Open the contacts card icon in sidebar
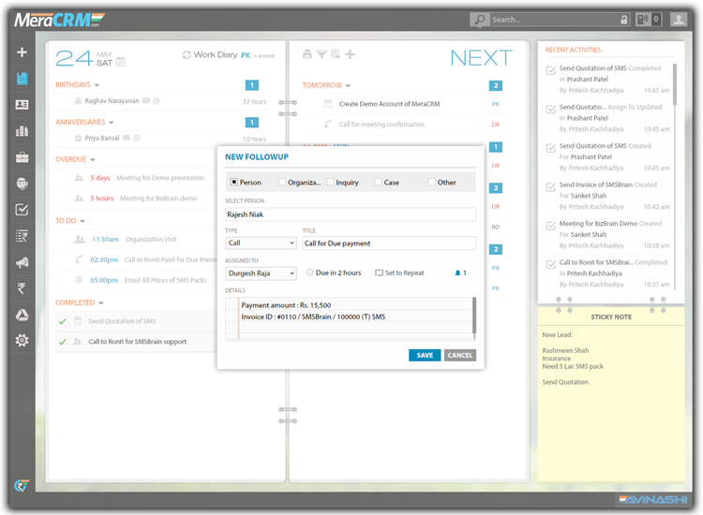 pyautogui.click(x=22, y=105)
